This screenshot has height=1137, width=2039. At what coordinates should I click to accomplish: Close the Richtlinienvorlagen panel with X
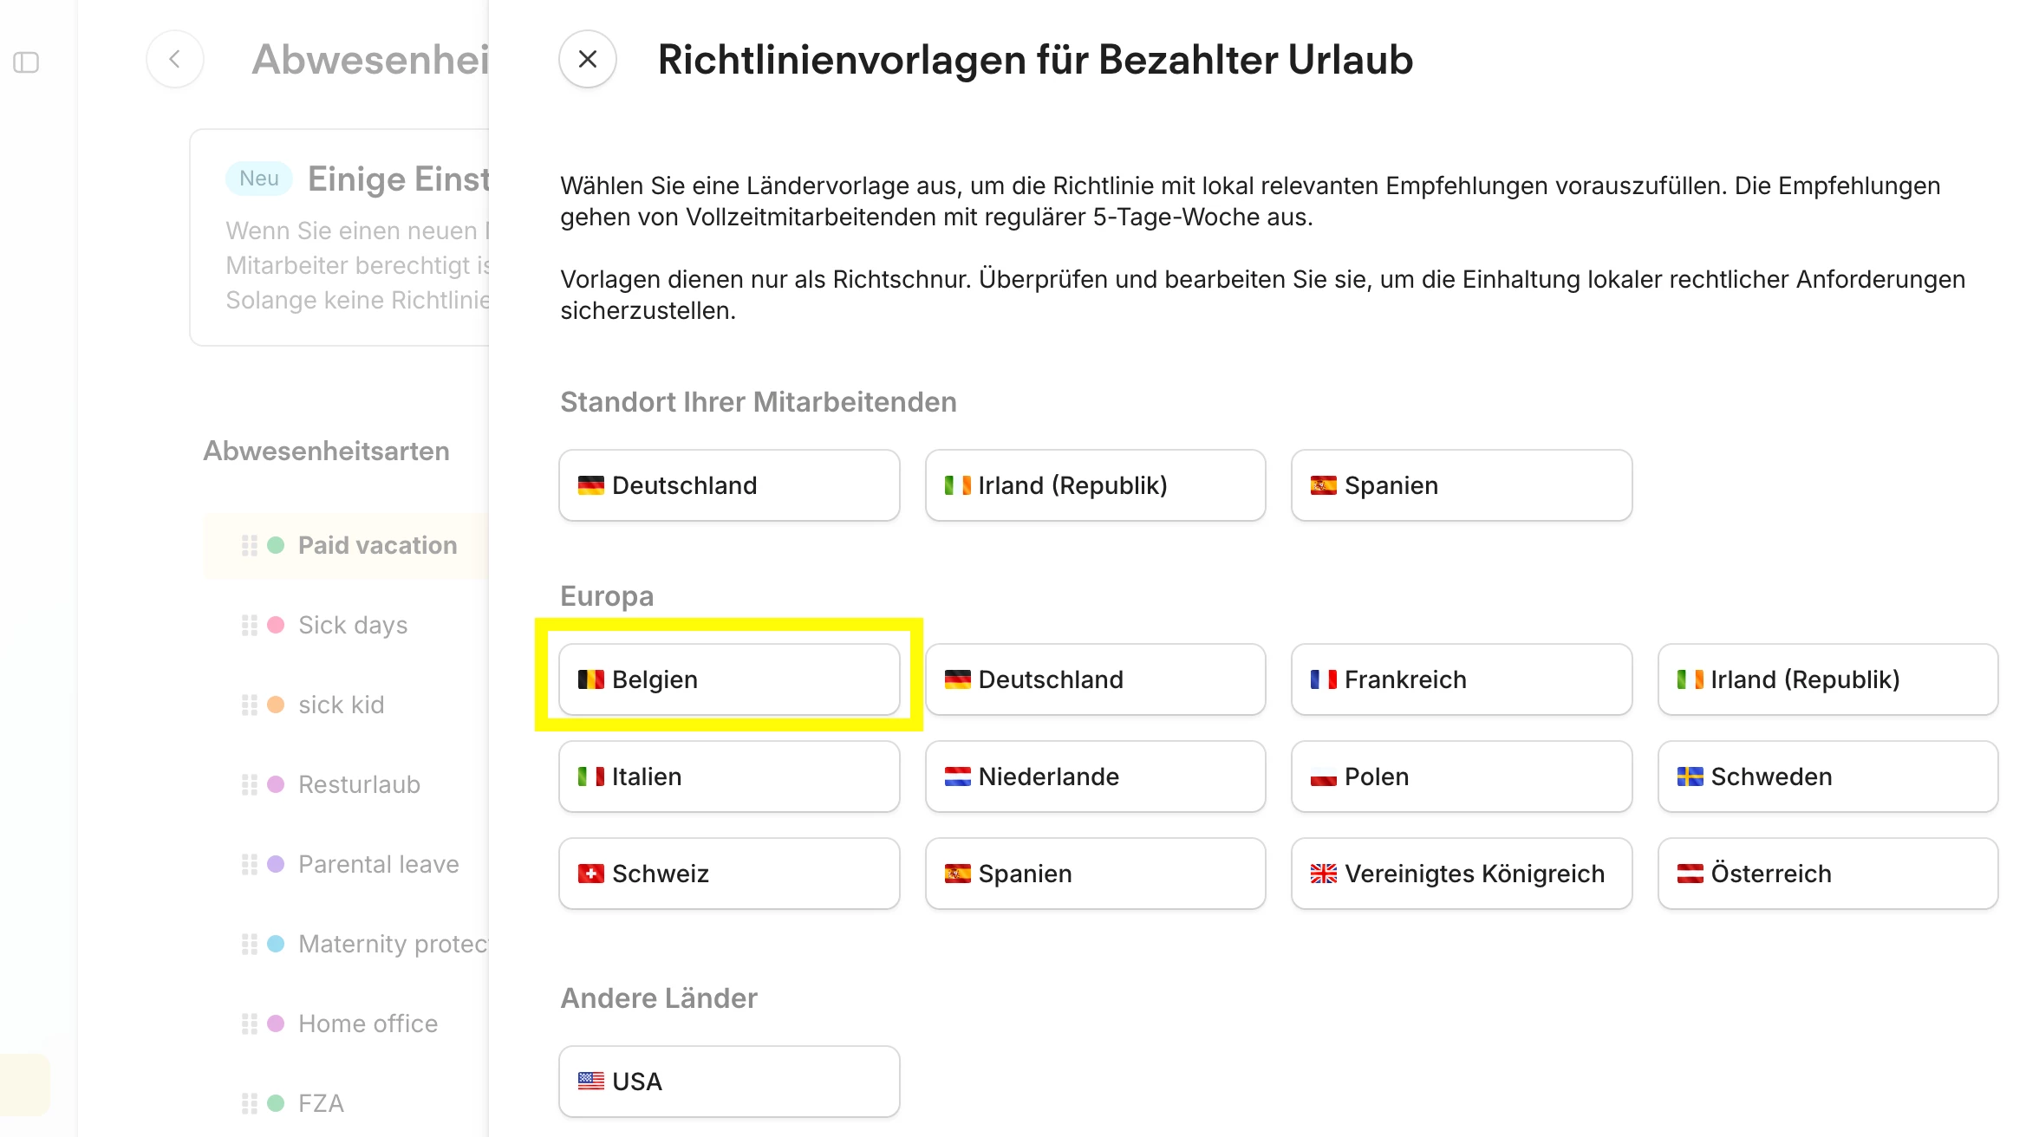[587, 59]
